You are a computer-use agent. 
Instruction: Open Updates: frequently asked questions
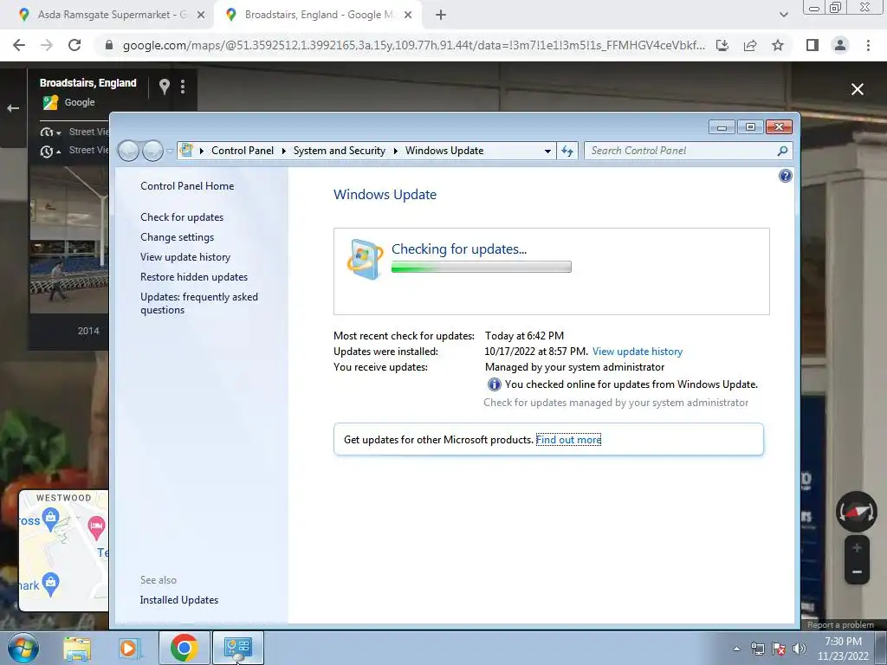click(x=199, y=303)
